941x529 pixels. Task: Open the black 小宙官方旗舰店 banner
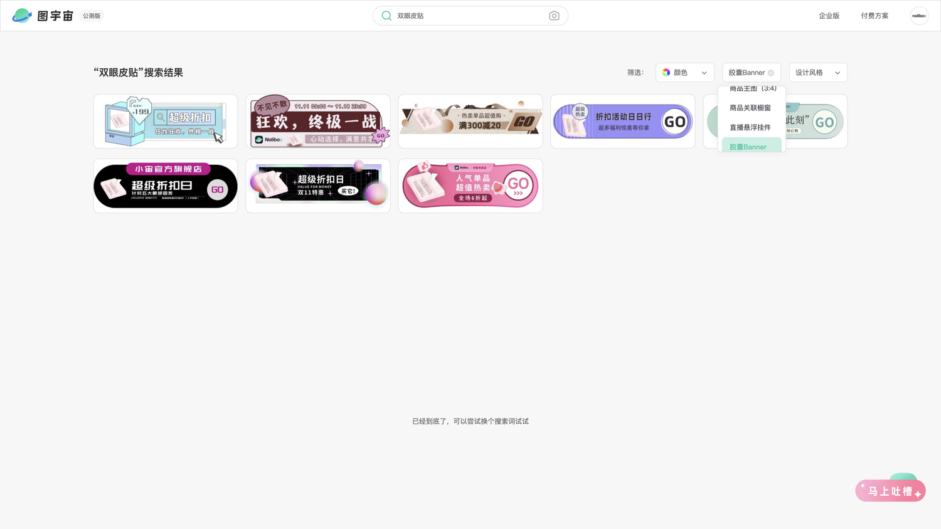(x=166, y=186)
